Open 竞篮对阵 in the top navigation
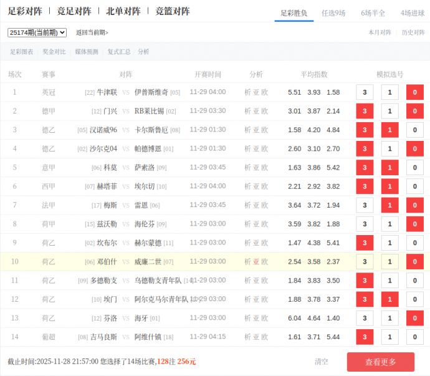Image resolution: width=430 pixels, height=376 pixels. [173, 11]
